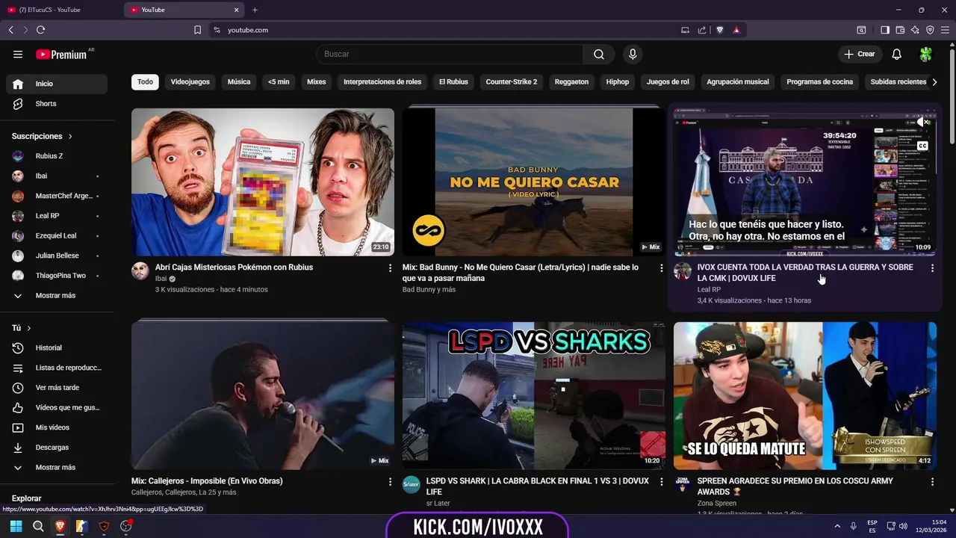Image resolution: width=956 pixels, height=538 pixels.
Task: Focus the Buscar search field
Action: [x=450, y=54]
